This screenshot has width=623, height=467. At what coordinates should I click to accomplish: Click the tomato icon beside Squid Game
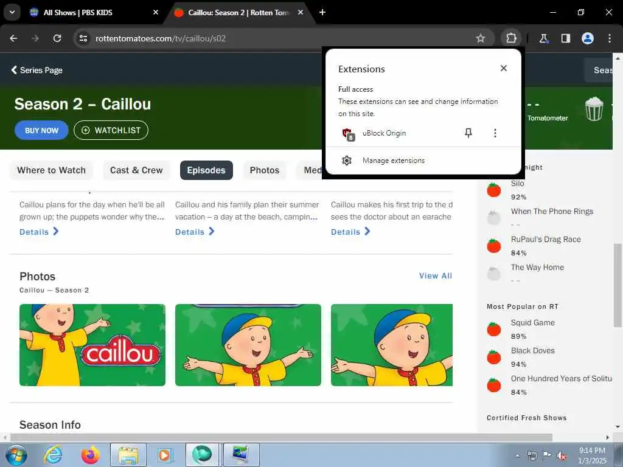(x=494, y=329)
